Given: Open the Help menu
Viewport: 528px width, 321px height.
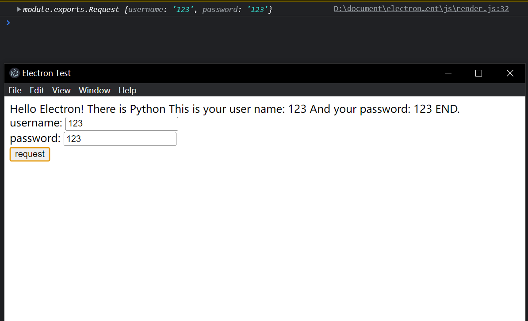Looking at the screenshot, I should tap(127, 91).
